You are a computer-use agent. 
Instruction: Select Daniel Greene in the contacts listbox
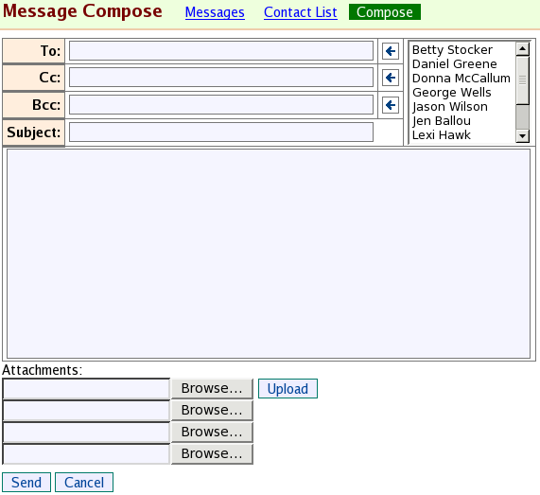(x=454, y=63)
